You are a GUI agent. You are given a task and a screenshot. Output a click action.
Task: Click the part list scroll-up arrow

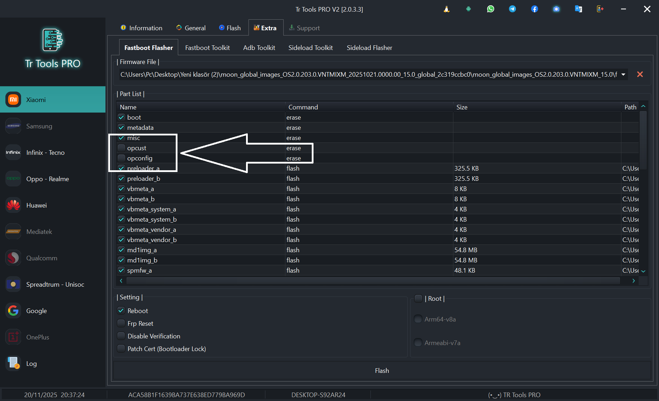coord(643,106)
